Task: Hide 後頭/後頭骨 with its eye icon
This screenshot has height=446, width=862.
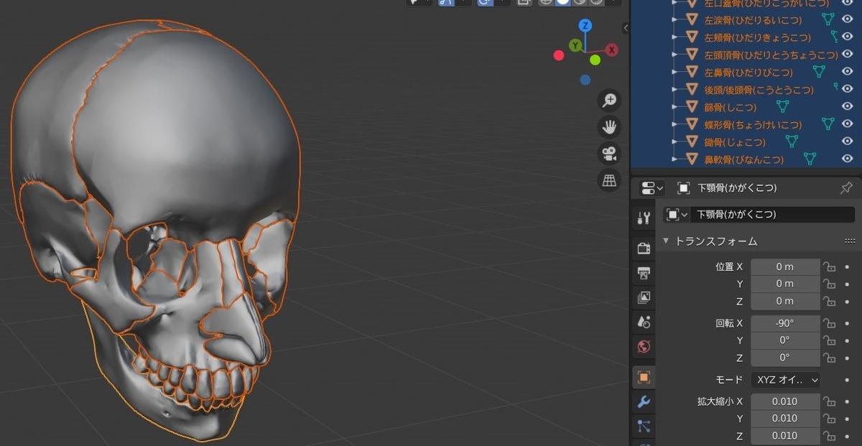Action: pos(848,89)
